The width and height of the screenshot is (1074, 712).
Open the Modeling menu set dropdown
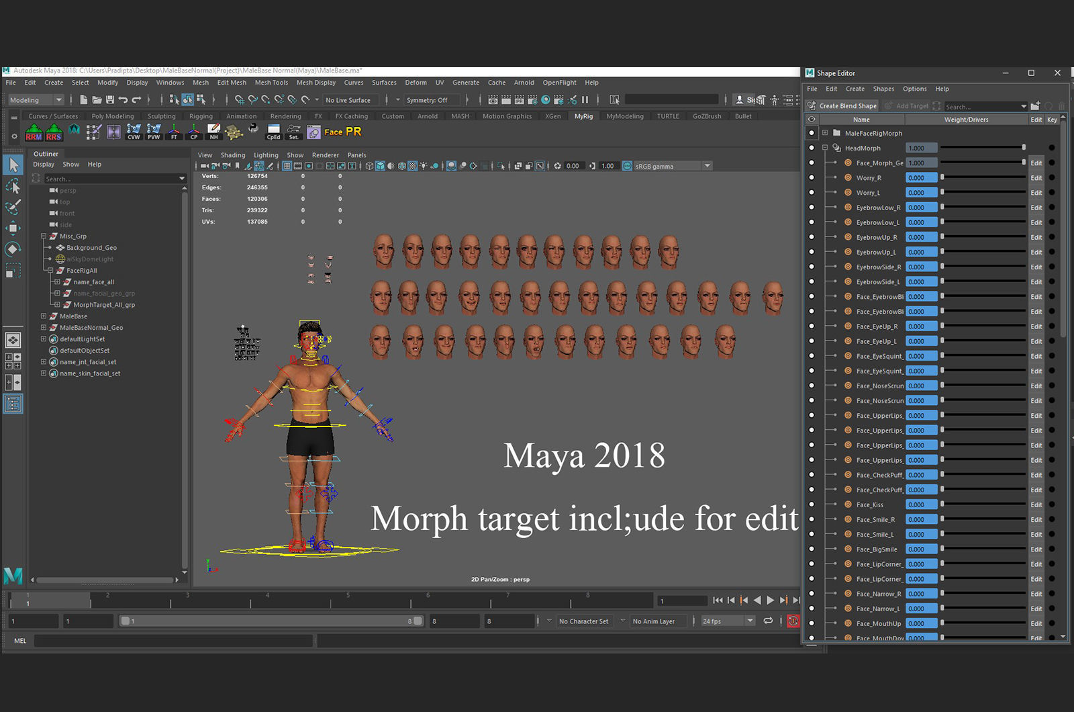(36, 100)
